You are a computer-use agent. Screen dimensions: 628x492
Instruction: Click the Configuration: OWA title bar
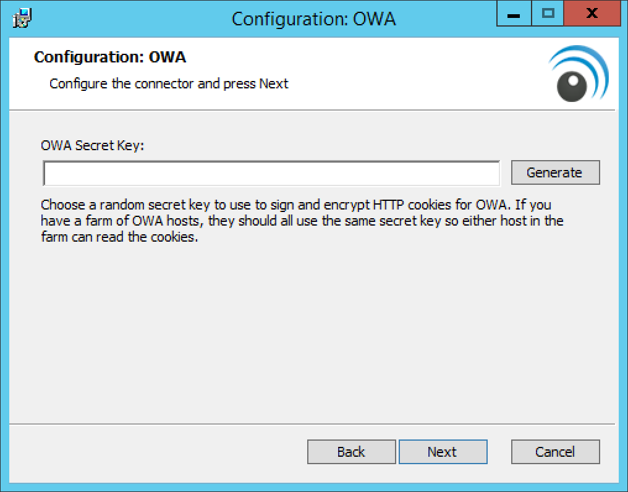click(x=314, y=19)
